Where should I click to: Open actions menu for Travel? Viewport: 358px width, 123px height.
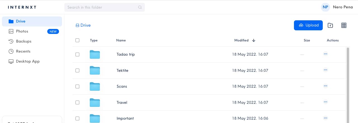point(325,102)
